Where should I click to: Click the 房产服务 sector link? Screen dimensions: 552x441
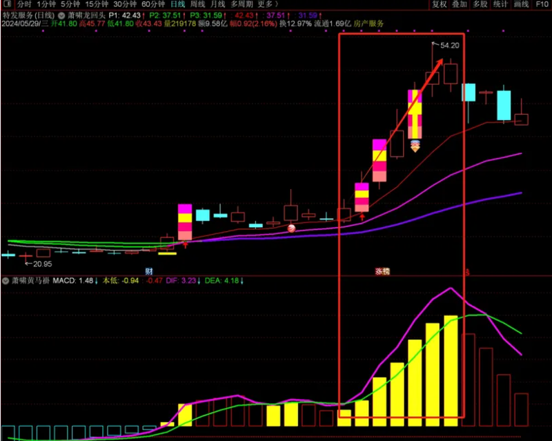368,23
